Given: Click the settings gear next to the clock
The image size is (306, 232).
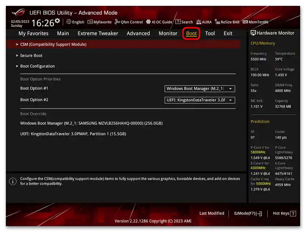Looking at the screenshot, I should click(57, 20).
